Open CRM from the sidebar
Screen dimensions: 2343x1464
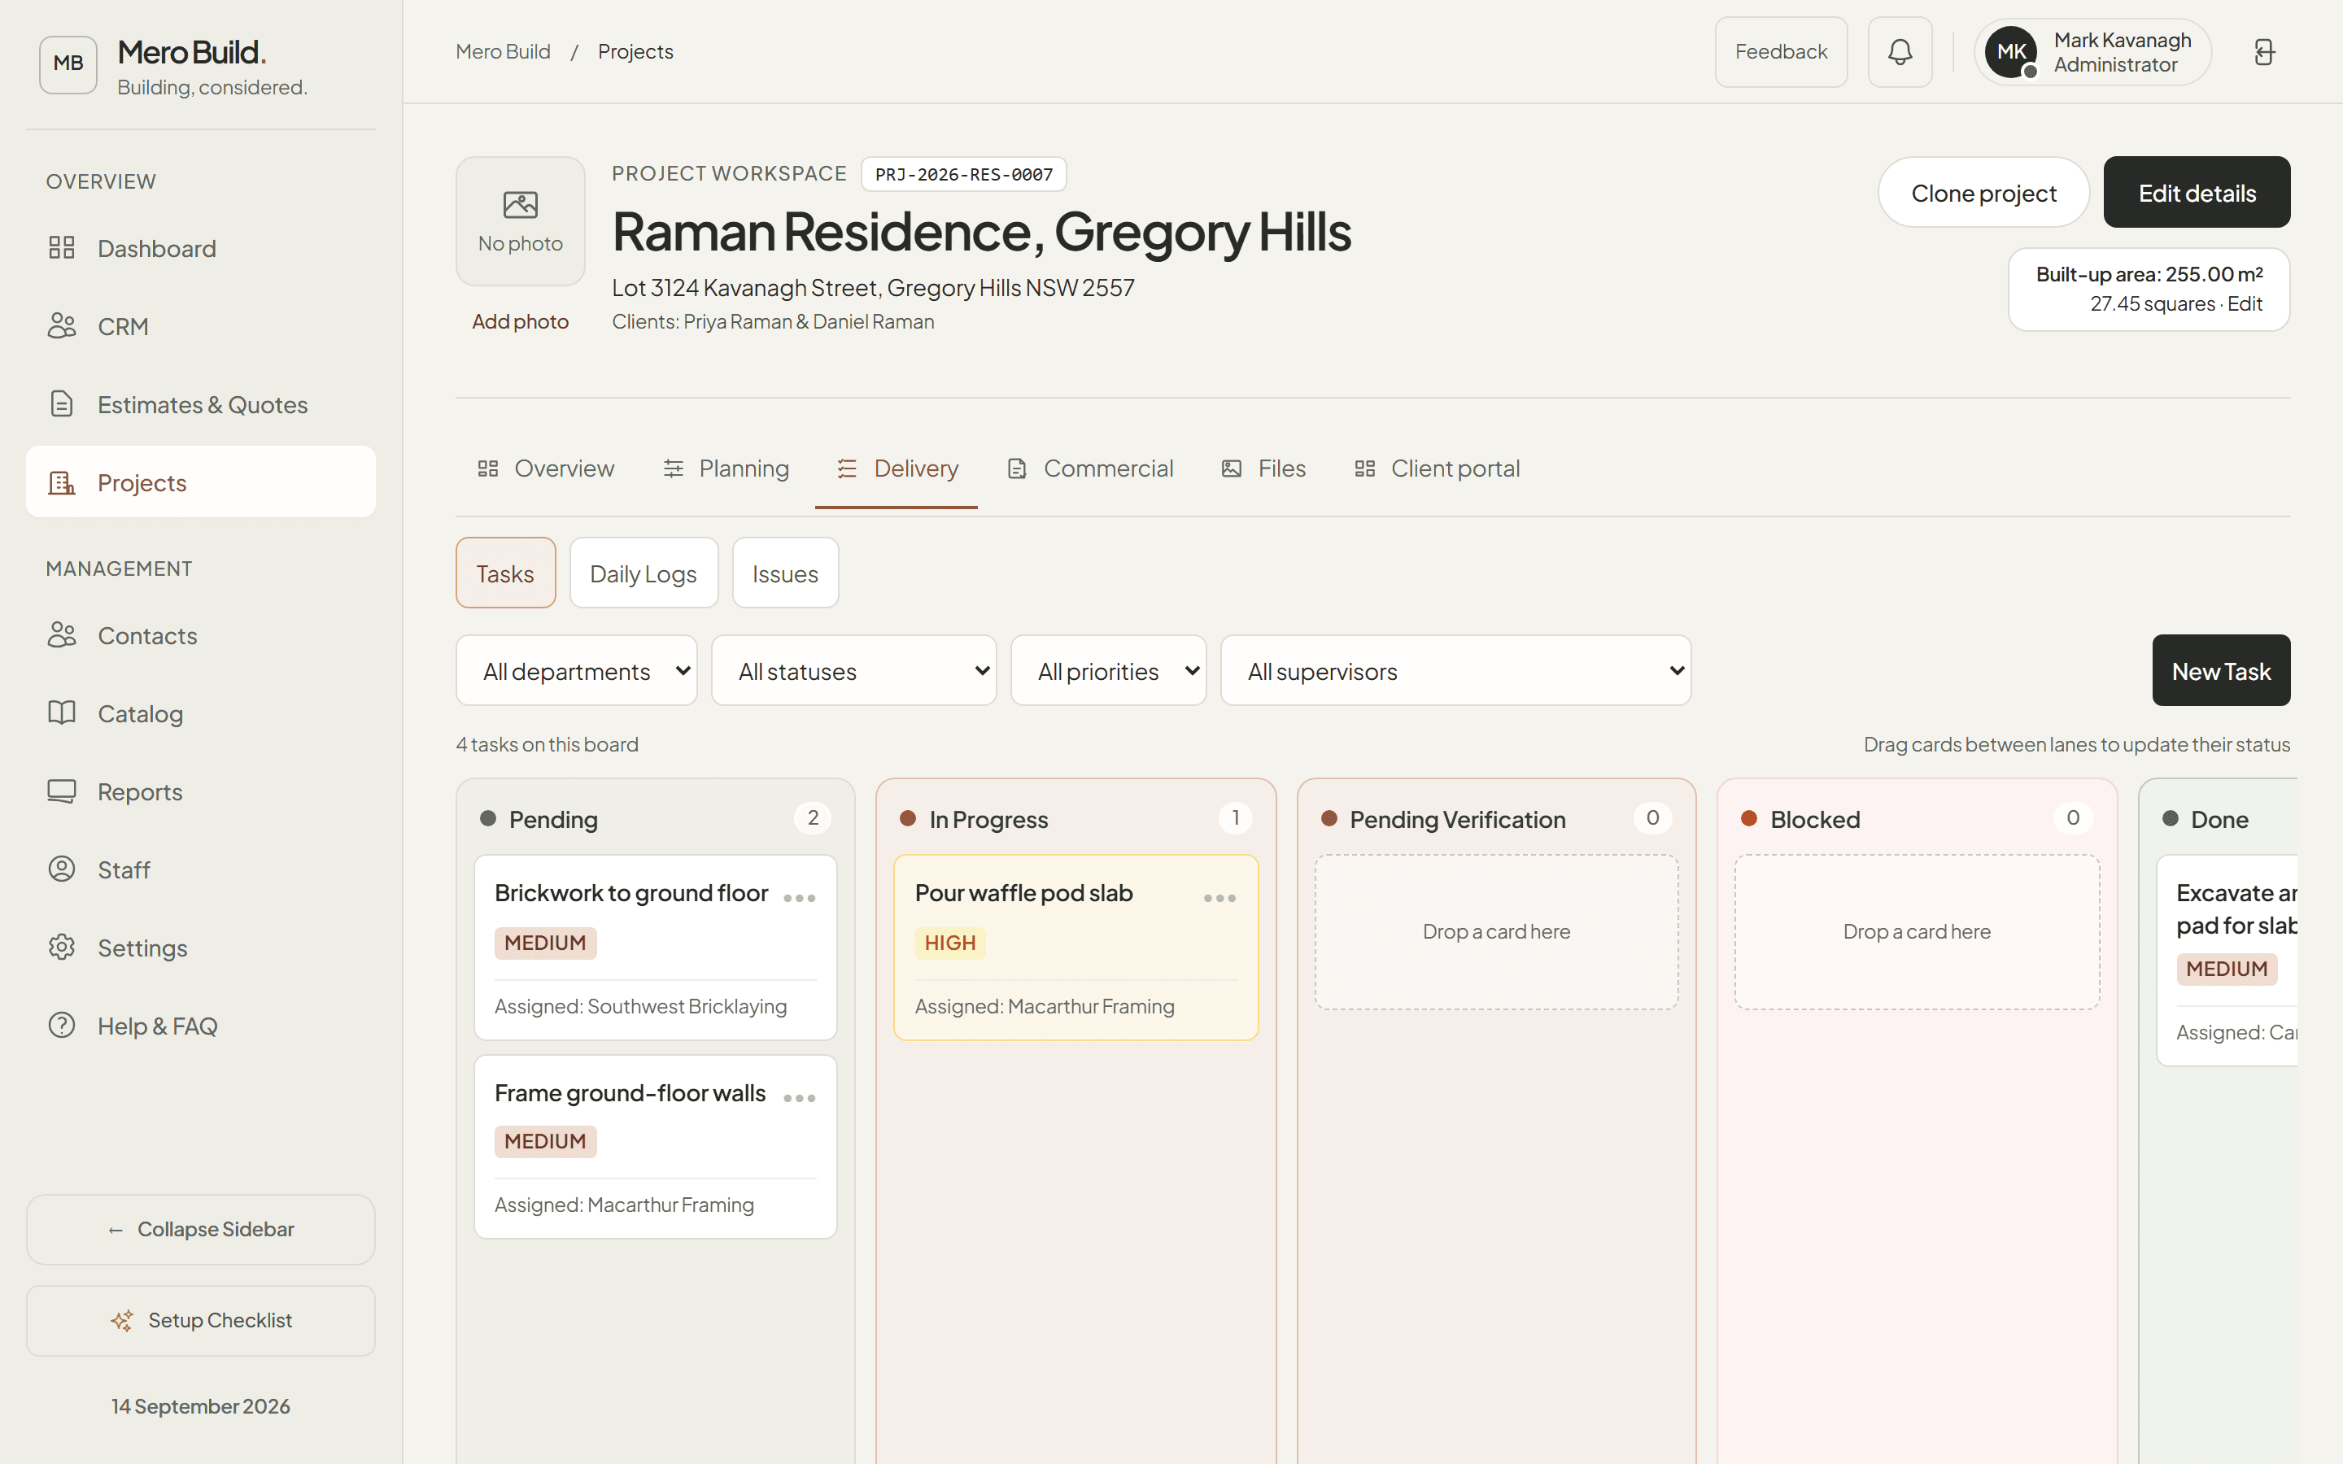(x=200, y=326)
